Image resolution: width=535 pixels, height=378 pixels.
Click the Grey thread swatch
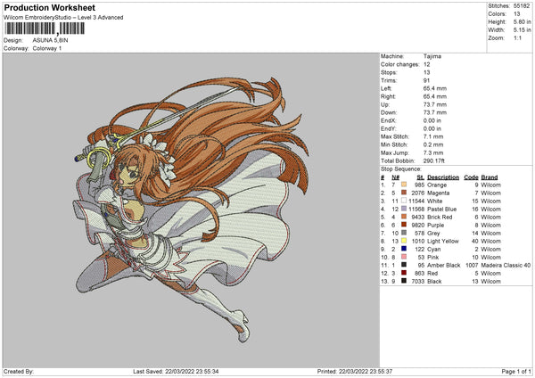(404, 232)
